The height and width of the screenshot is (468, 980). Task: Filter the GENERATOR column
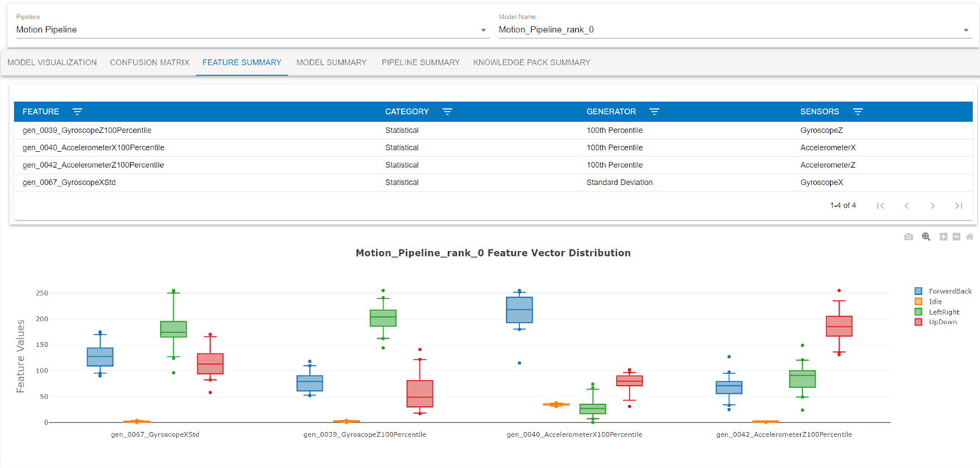655,111
